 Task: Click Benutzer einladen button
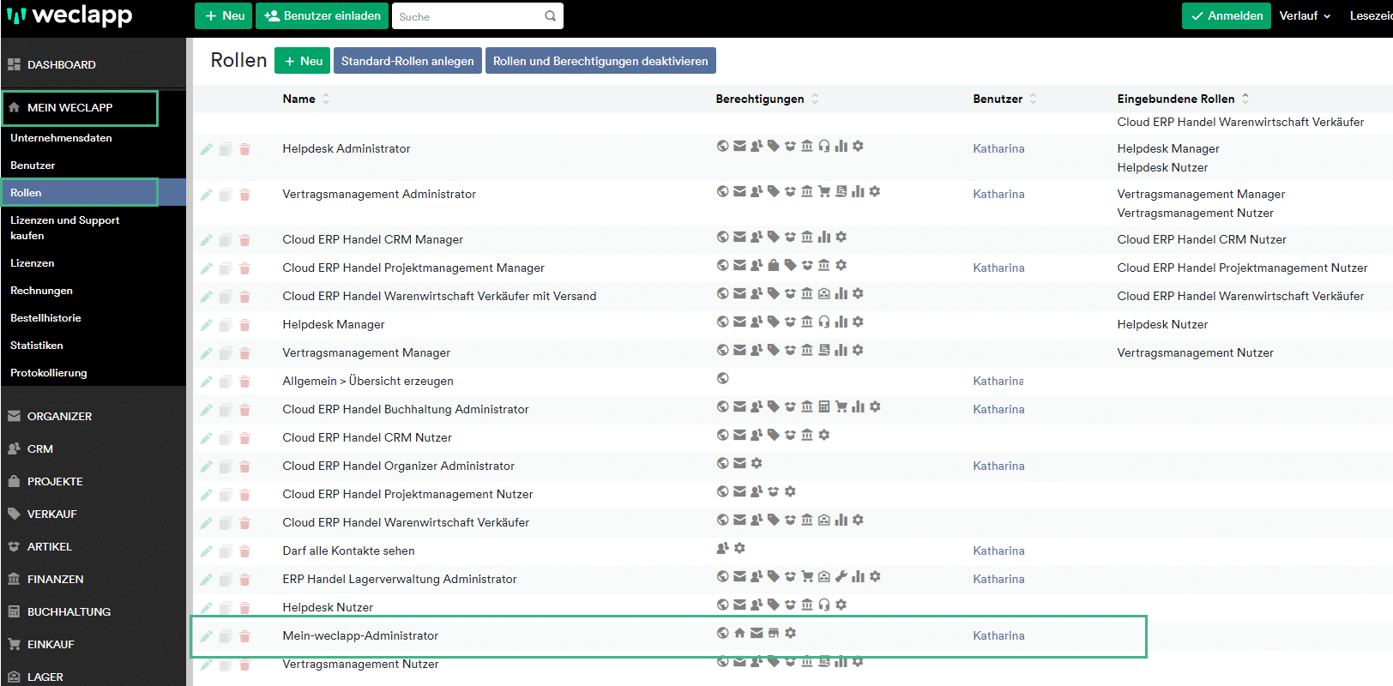point(322,16)
